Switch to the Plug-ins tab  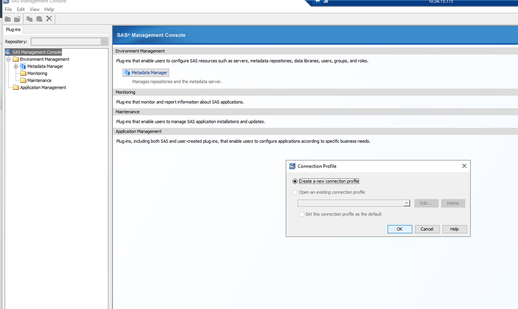click(x=13, y=30)
